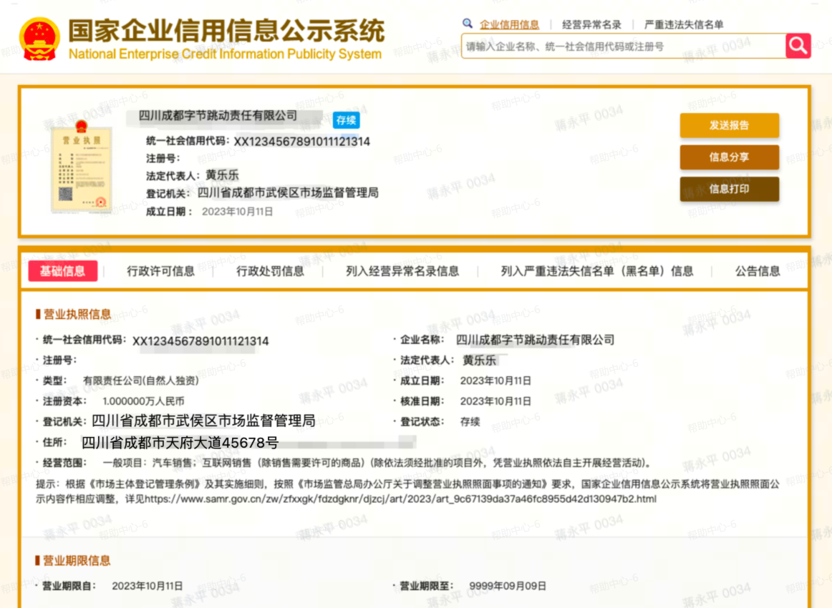
Task: Click the blue 存续 status badge
Action: click(346, 120)
